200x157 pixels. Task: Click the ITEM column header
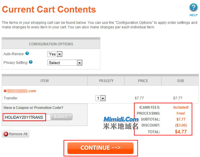tap(45, 81)
